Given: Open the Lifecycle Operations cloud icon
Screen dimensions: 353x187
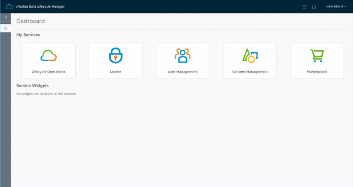Looking at the screenshot, I should 48,55.
